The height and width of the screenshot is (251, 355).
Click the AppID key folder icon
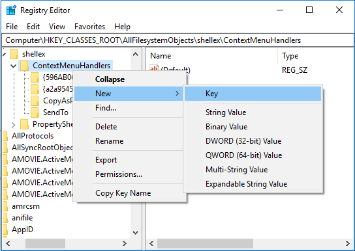click(5, 230)
